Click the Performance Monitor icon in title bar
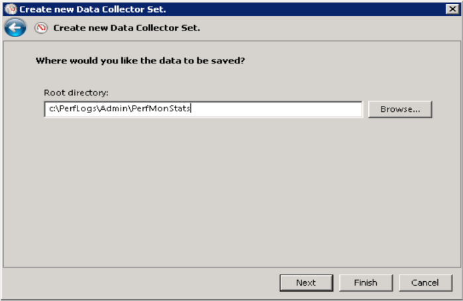Viewport: 463px width, 301px height. [9, 9]
